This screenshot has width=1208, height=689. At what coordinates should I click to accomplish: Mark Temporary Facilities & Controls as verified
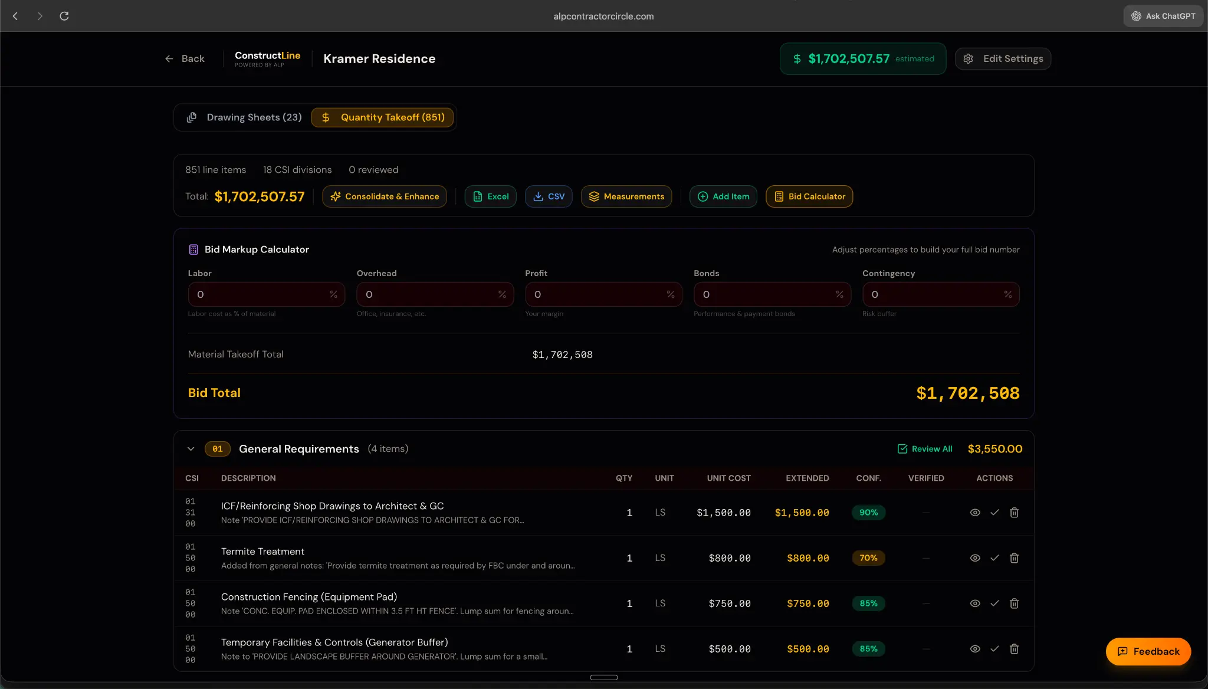click(x=994, y=649)
